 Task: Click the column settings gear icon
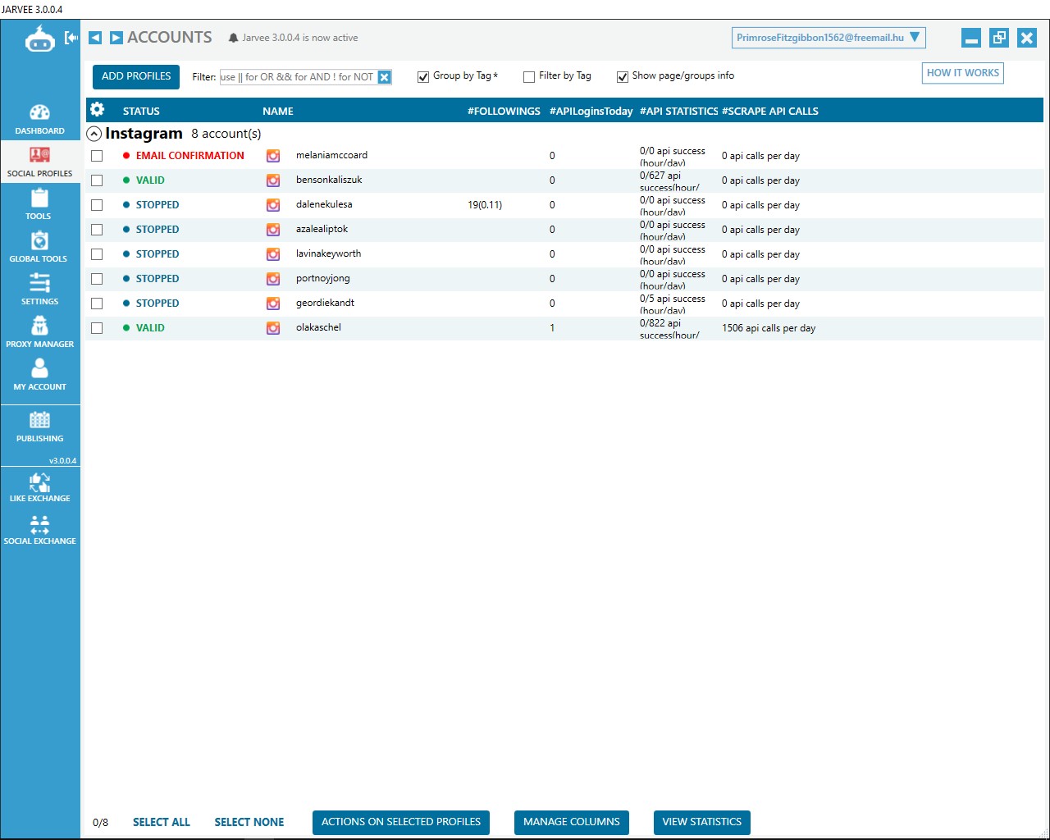coord(97,110)
